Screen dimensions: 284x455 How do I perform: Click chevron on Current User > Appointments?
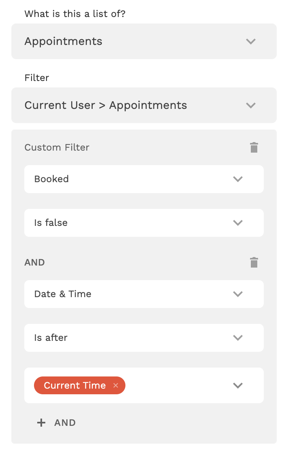tap(251, 105)
